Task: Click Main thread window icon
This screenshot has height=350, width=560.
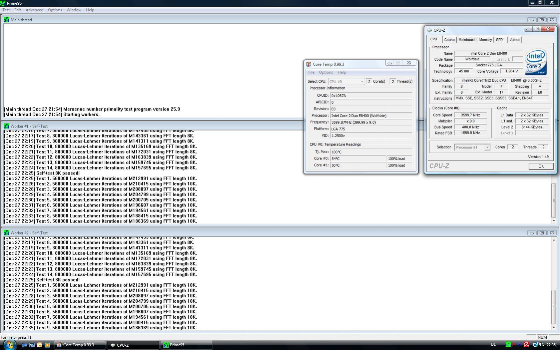Action: 6,20
